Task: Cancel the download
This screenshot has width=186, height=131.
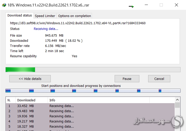Action: (x=159, y=79)
